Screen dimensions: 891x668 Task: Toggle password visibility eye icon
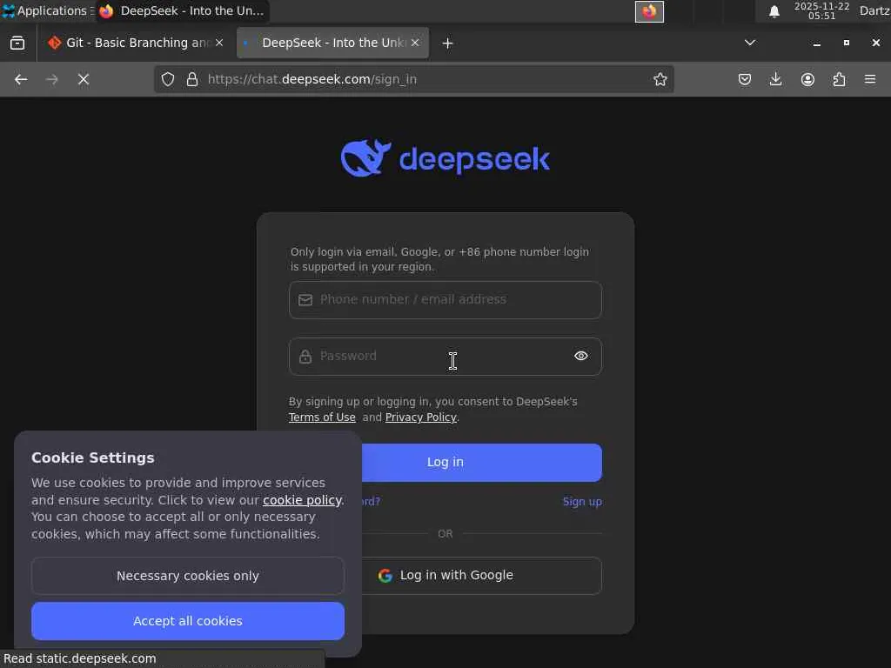coord(580,356)
